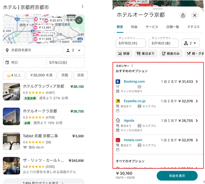Switch to the 概要 tab

[x=120, y=27]
